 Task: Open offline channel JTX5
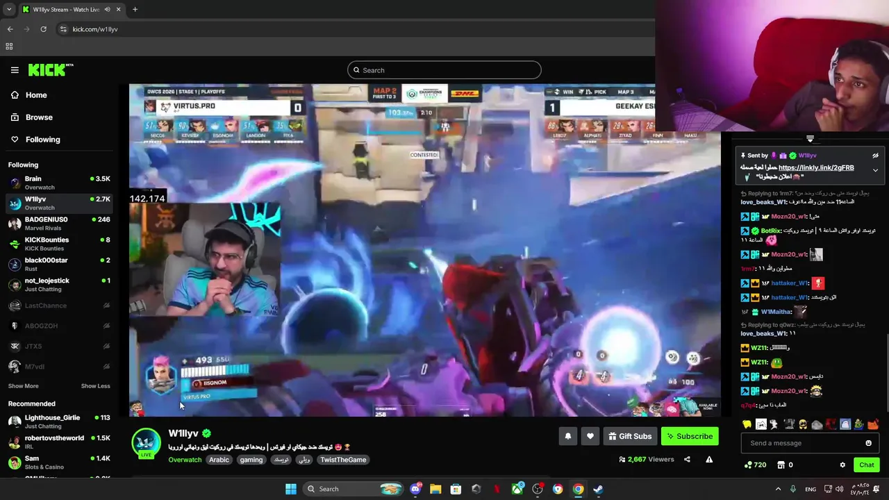click(x=59, y=346)
